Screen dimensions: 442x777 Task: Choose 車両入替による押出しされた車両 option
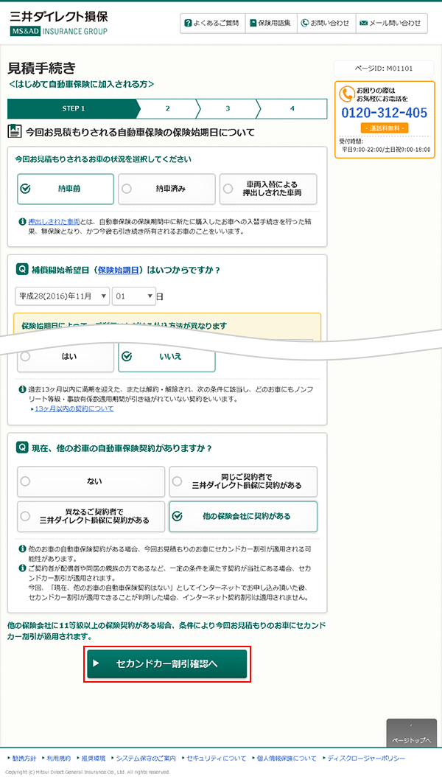coord(268,189)
